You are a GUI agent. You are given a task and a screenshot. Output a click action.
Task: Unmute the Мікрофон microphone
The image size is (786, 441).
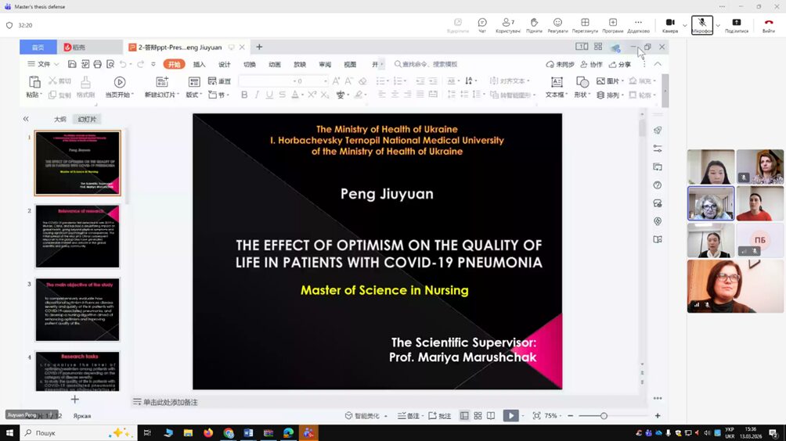click(x=702, y=23)
